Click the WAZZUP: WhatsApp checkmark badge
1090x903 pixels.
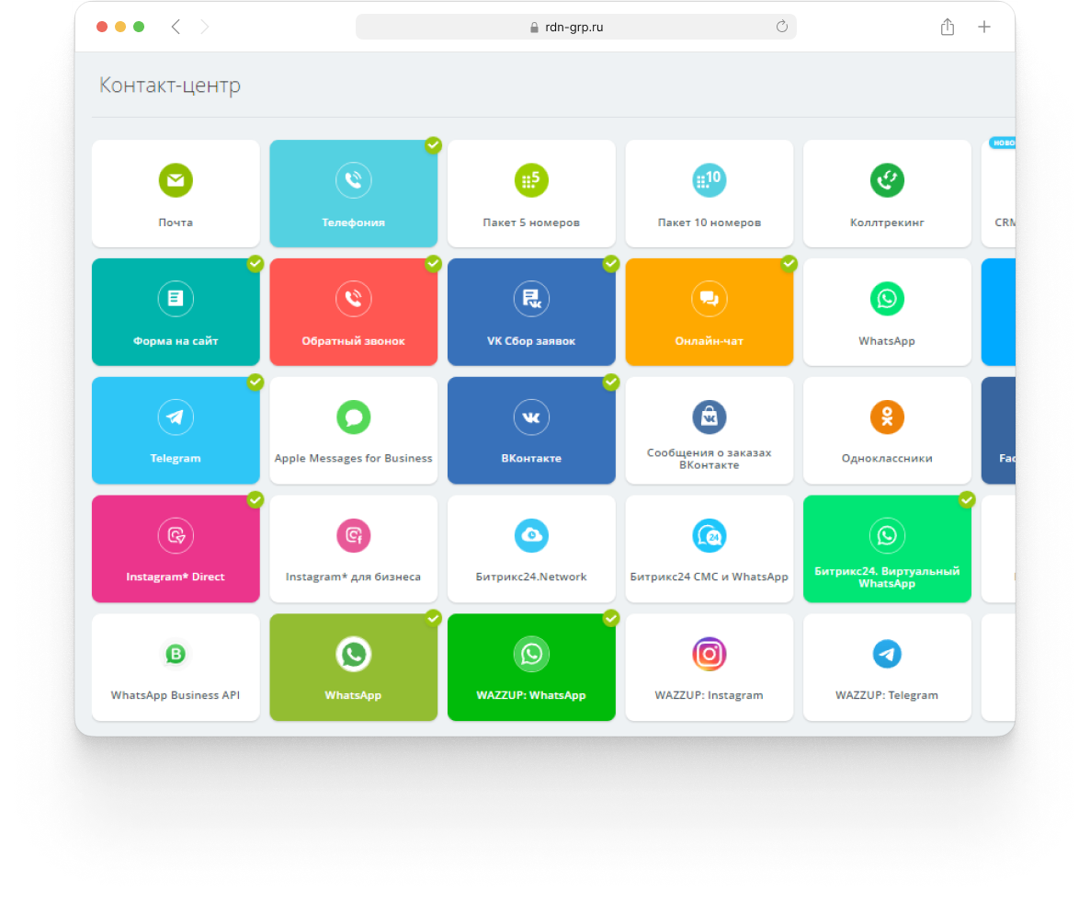pyautogui.click(x=611, y=618)
